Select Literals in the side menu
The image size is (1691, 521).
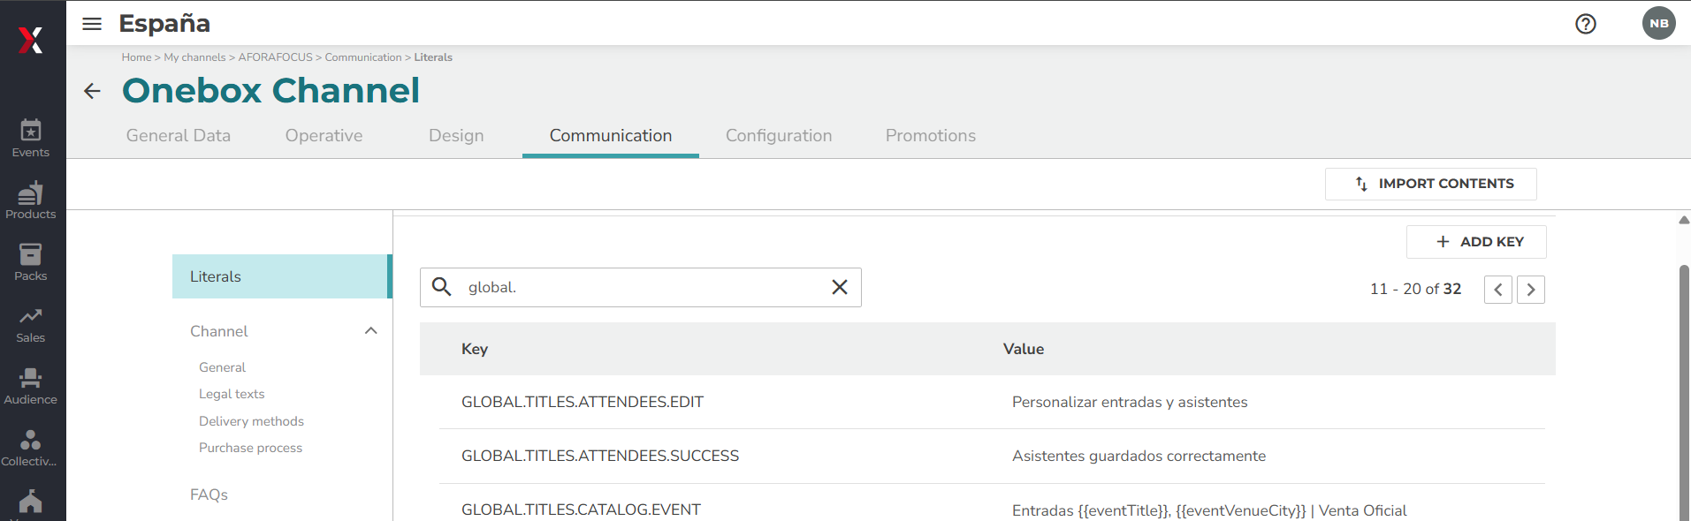pyautogui.click(x=282, y=276)
